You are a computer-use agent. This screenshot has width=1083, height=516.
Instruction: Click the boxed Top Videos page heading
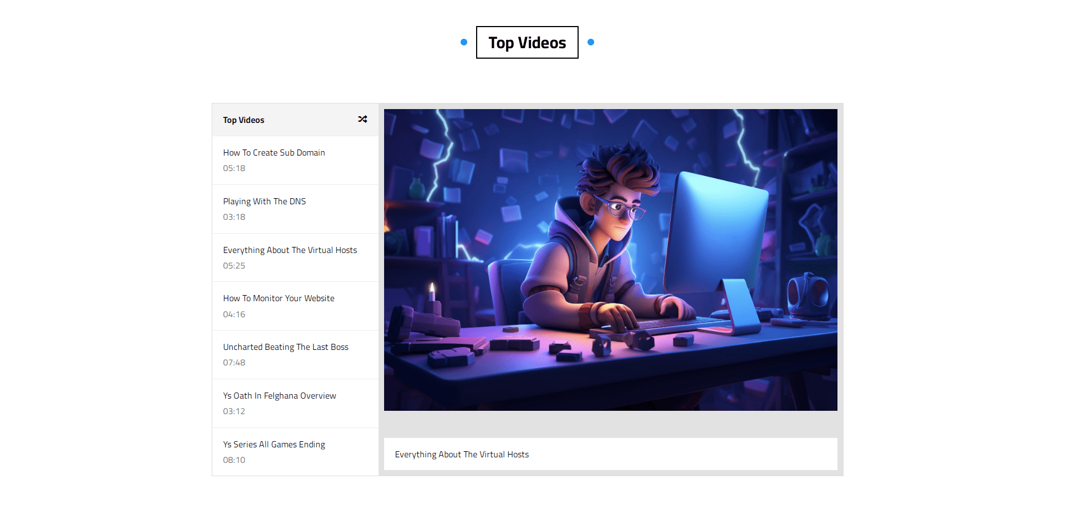[x=527, y=43]
